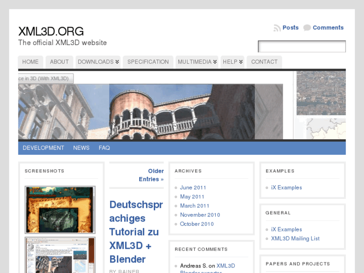Open the Posts feed link

tap(290, 28)
